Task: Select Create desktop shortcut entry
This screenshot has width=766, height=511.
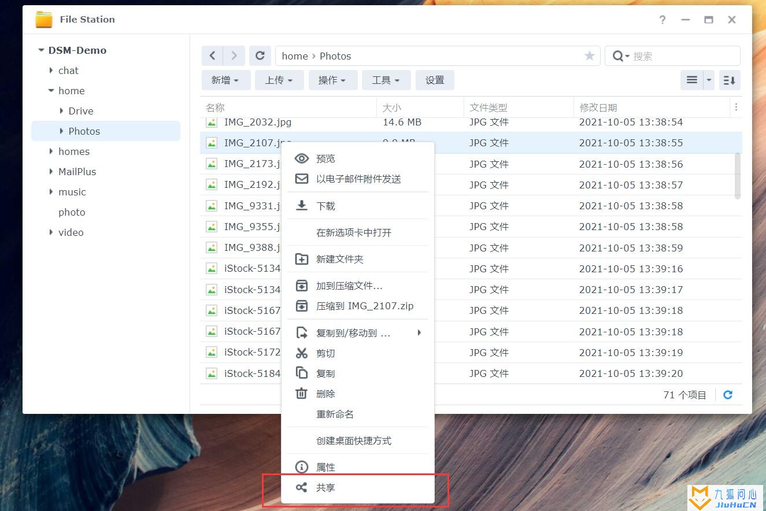Action: pyautogui.click(x=357, y=440)
